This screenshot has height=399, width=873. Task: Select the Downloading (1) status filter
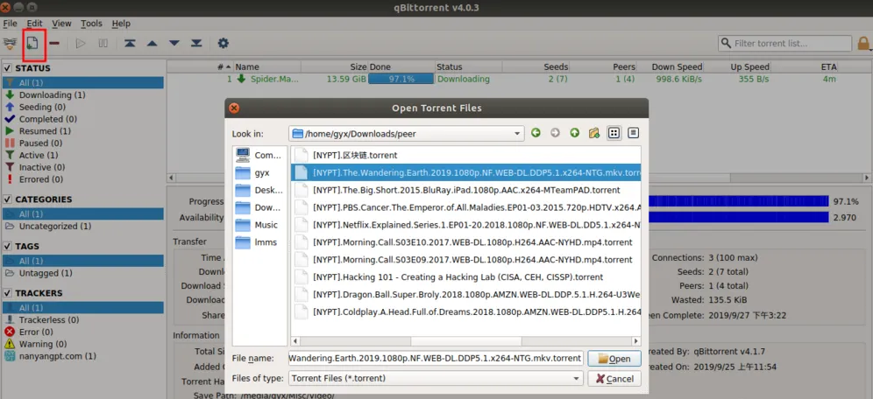coord(83,94)
